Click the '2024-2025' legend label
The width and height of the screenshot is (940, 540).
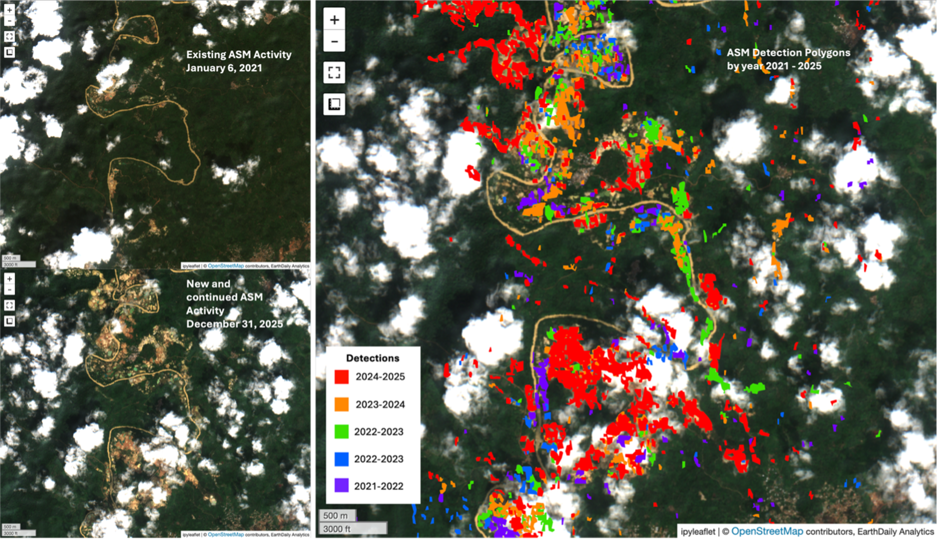[x=380, y=376]
